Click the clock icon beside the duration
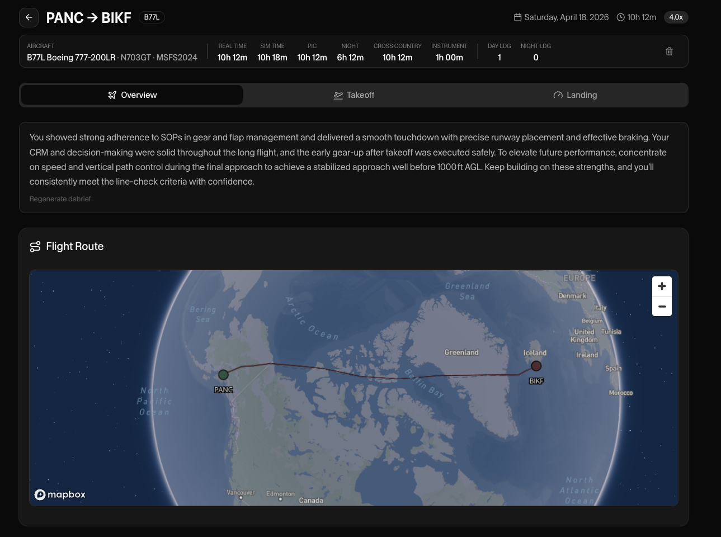This screenshot has height=537, width=721. coord(620,17)
